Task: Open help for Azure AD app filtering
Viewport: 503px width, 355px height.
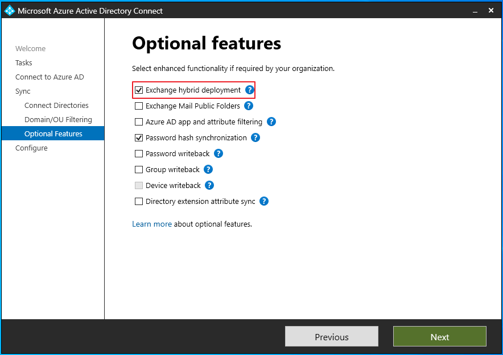Action: pos(271,122)
